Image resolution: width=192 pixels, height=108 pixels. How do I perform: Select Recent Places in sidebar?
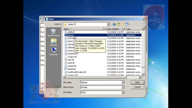tap(53, 33)
